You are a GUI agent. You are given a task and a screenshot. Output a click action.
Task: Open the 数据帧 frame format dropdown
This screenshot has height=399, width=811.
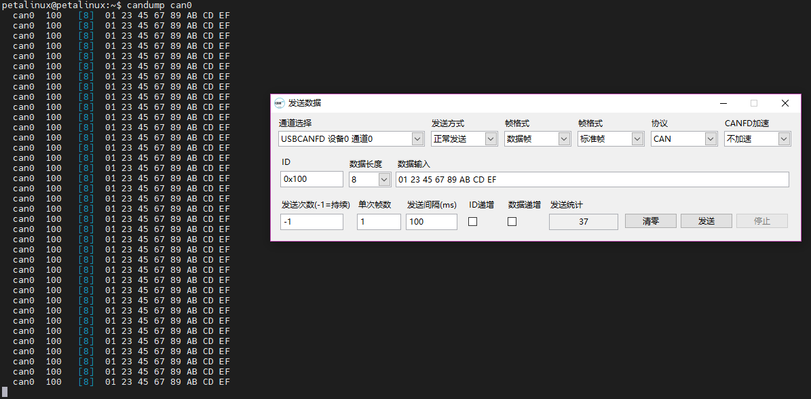(x=538, y=139)
